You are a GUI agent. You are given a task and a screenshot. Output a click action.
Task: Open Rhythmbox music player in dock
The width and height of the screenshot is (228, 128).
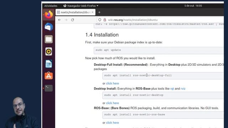pos(49,52)
